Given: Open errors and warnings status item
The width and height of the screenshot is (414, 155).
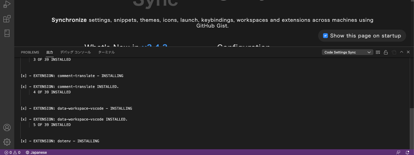Looking at the screenshot, I should tap(12, 152).
